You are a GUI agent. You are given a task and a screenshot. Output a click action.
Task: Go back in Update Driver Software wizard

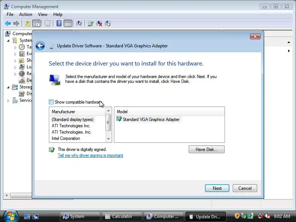click(40, 46)
